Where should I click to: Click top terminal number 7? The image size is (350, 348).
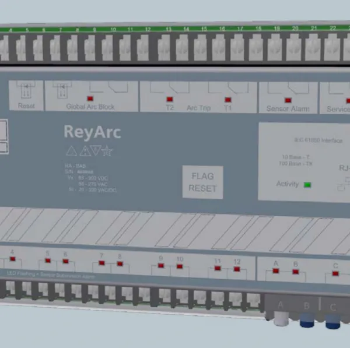(x=61, y=30)
